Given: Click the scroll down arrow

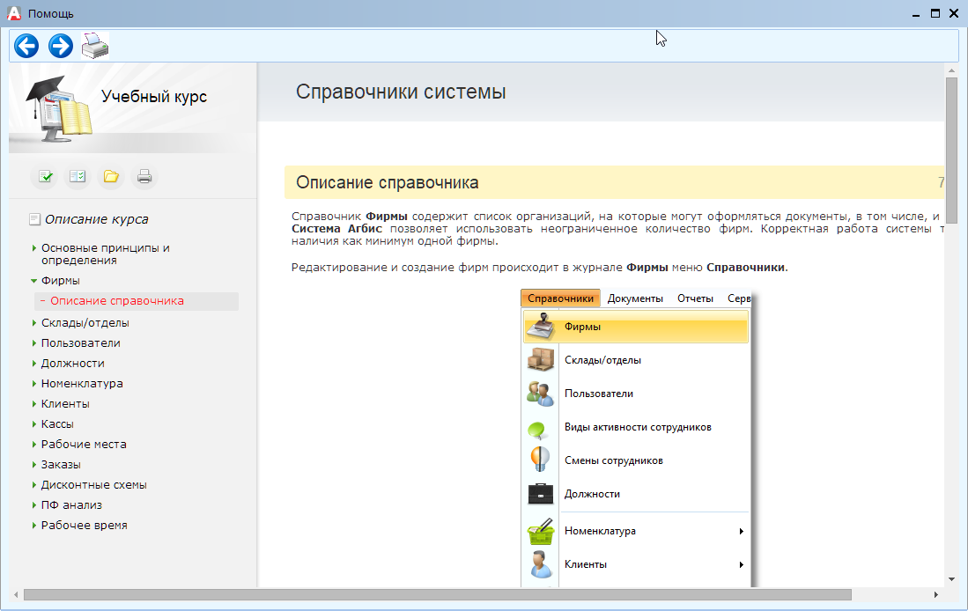Looking at the screenshot, I should (951, 579).
